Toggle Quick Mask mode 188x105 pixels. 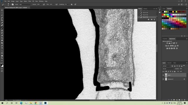[x=2, y=69]
